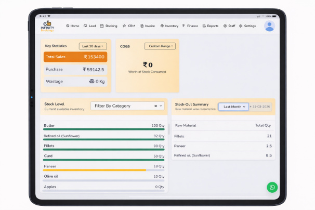Screen dimensions: 315x210
Task: Click the 31-03-2026 date field
Action: 260,107
